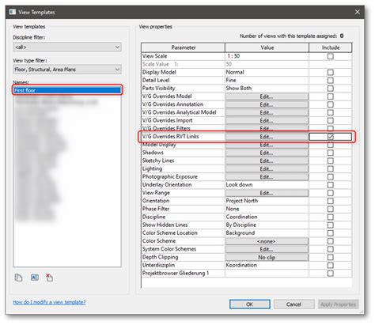Toggle Include checkbox for Depth Clipping
Screen dimensions: 375x325
pyautogui.click(x=330, y=257)
